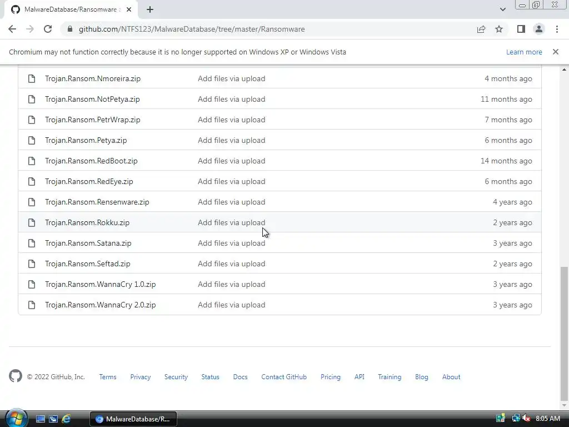Open Trojan.Ransom.Petya.zip
This screenshot has height=427, width=569.
point(86,140)
